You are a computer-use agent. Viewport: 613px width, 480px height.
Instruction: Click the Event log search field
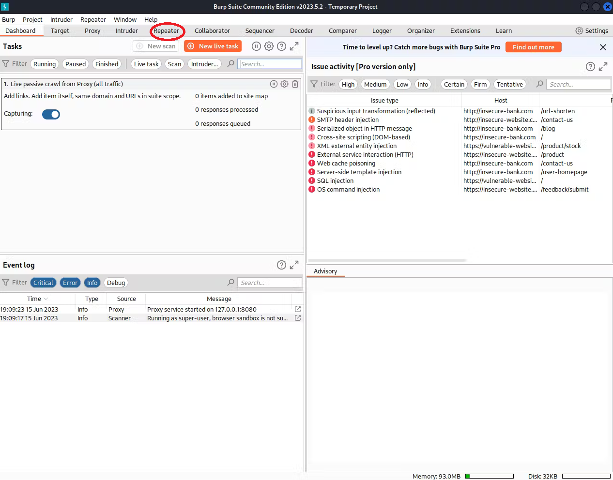(x=270, y=283)
